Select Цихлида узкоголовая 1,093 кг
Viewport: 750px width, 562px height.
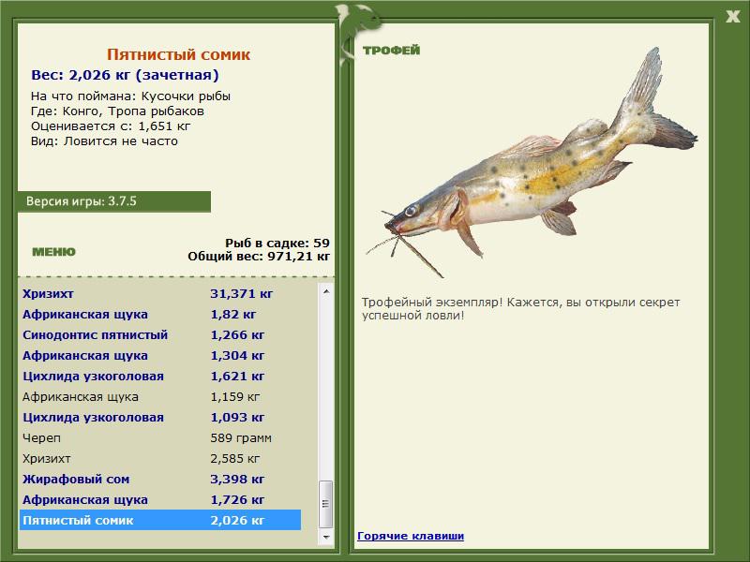coord(160,417)
